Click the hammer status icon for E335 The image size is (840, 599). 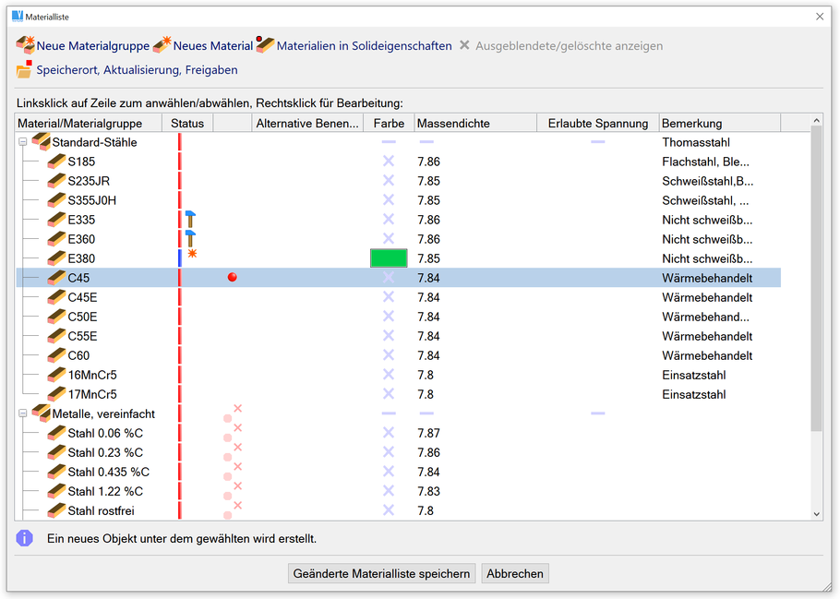pos(190,220)
